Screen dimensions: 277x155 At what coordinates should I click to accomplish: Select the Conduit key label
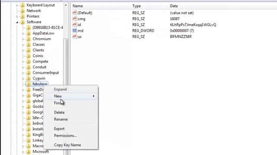point(39,67)
